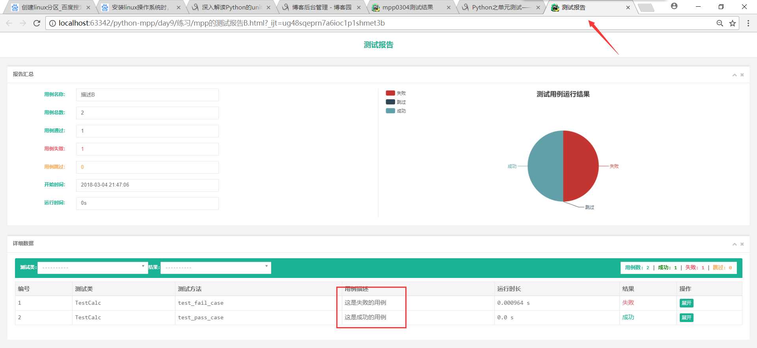Go forward in browser history
Screen dimensions: 757x348
(x=23, y=23)
